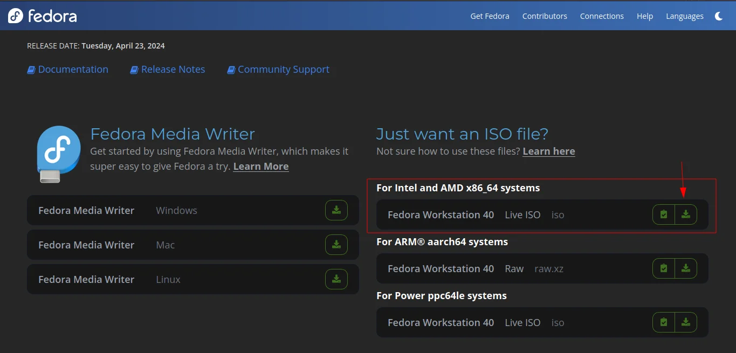Click the Mac label in Media Writer row
Viewport: 736px width, 353px height.
coord(165,245)
